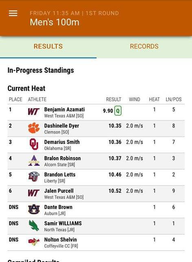Click North Texas eagle logo
This screenshot has height=262, width=192.
(34, 225)
